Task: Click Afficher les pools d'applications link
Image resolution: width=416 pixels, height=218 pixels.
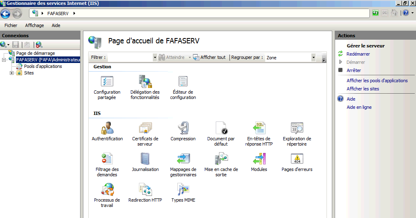Action: pyautogui.click(x=377, y=81)
